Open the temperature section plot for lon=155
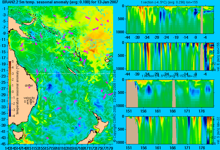 (170, 20)
